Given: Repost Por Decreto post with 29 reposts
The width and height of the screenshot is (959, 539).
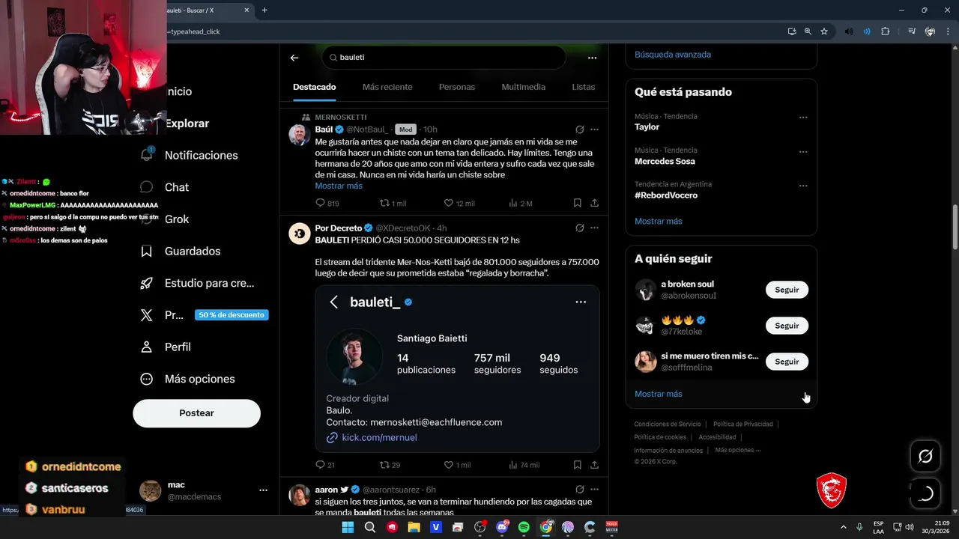Looking at the screenshot, I should pos(390,465).
